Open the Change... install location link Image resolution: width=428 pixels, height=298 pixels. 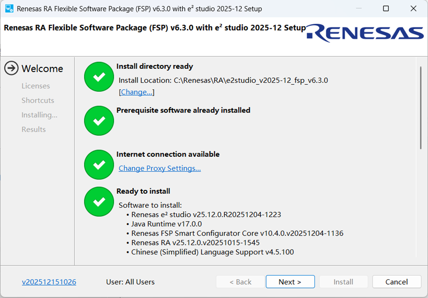137,92
